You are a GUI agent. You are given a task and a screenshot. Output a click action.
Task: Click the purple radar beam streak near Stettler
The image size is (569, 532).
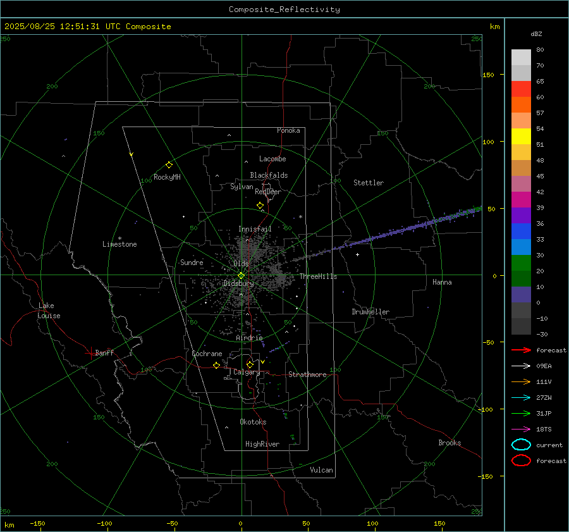point(399,231)
